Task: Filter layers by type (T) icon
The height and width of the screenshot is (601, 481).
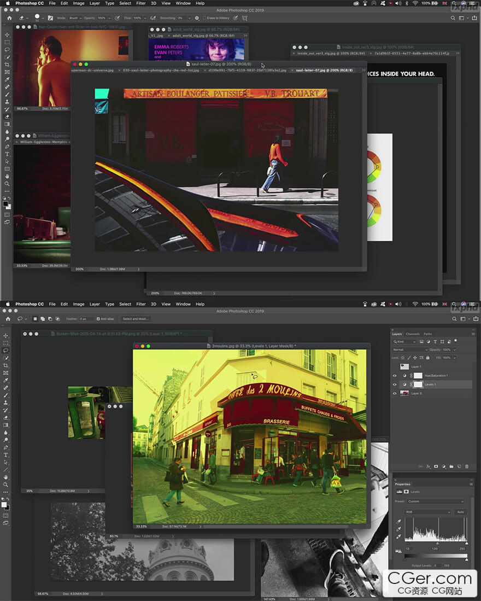Action: (435, 341)
